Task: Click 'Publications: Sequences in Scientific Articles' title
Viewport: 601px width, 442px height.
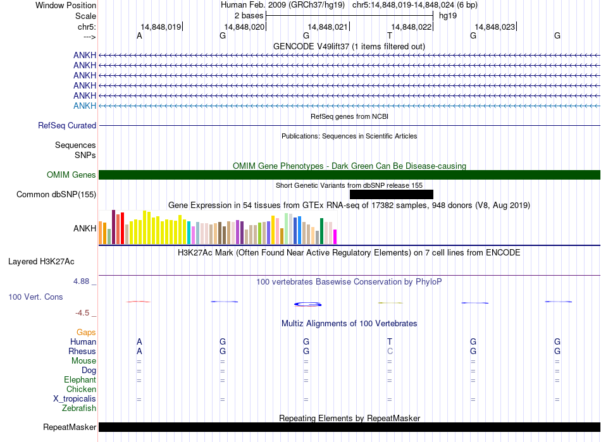Action: coord(349,136)
